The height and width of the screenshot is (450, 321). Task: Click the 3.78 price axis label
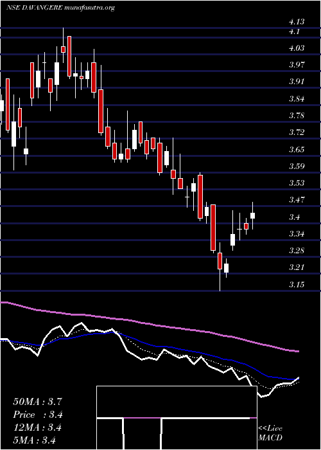pyautogui.click(x=297, y=116)
